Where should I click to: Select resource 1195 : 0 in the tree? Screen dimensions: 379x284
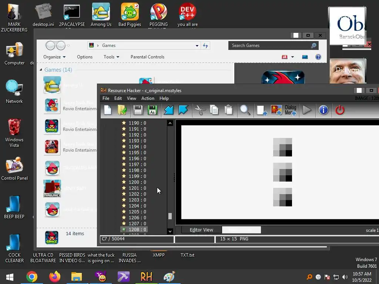click(x=137, y=153)
